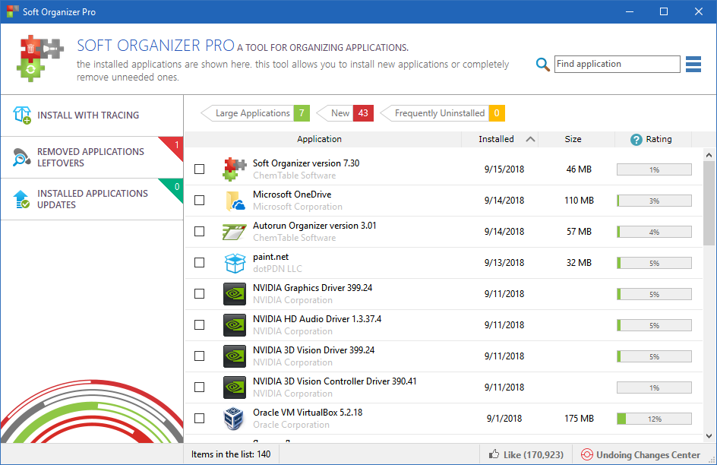The width and height of the screenshot is (717, 465).
Task: Check NVIDIA 3D Vision Controller Driver checkbox
Action: pyautogui.click(x=199, y=387)
